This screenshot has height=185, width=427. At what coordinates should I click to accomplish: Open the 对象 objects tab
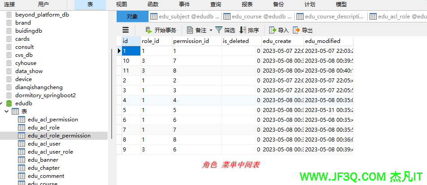[132, 17]
